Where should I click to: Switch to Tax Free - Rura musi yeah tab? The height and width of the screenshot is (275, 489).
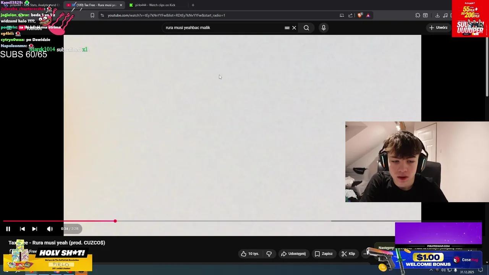(x=94, y=5)
